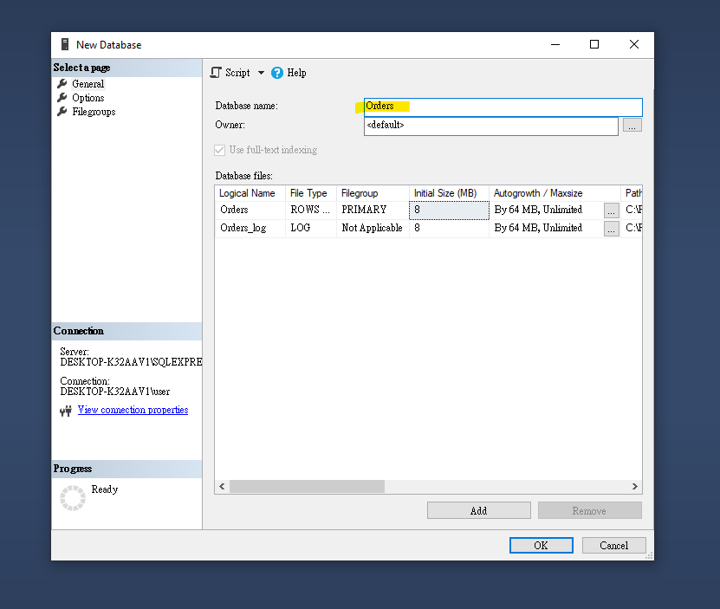Open the Script dropdown arrow

pos(261,73)
